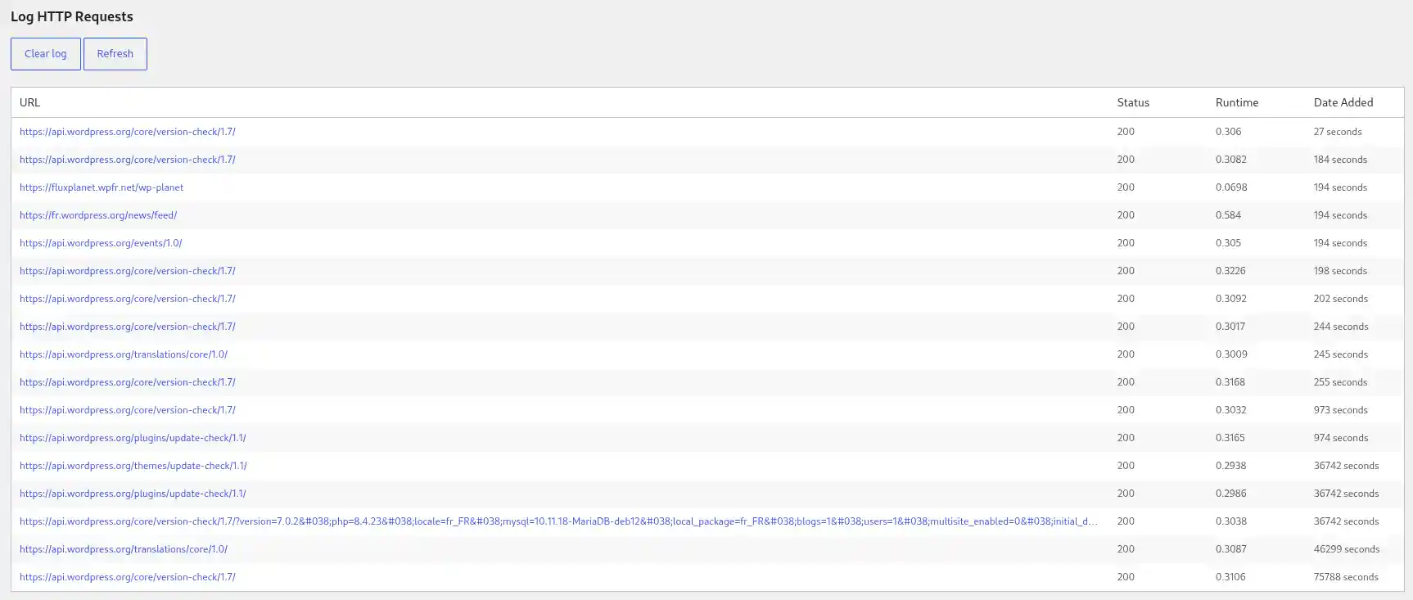
Task: Select the runtime value 0.0698
Action: (1231, 187)
